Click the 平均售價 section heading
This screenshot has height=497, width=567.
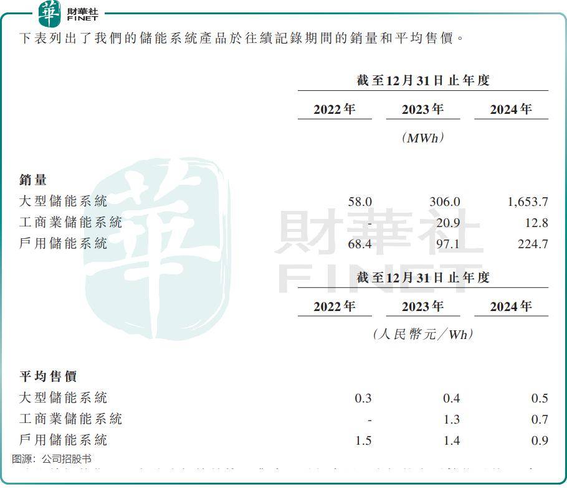tap(48, 376)
